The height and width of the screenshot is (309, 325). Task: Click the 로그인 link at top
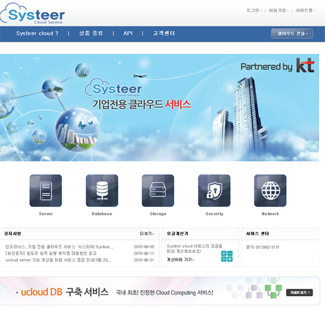(253, 10)
